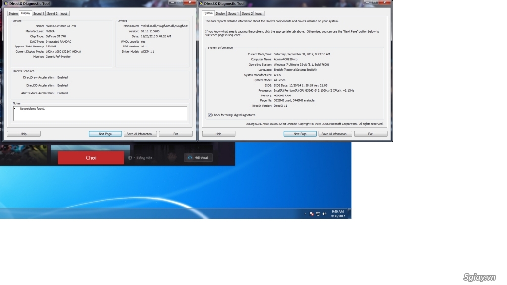
Task: Switch to System tab in left window
Action: pos(13,14)
